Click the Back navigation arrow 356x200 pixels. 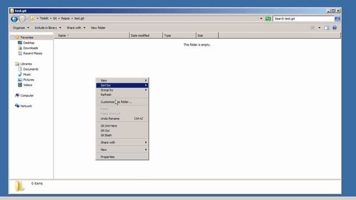click(x=14, y=19)
